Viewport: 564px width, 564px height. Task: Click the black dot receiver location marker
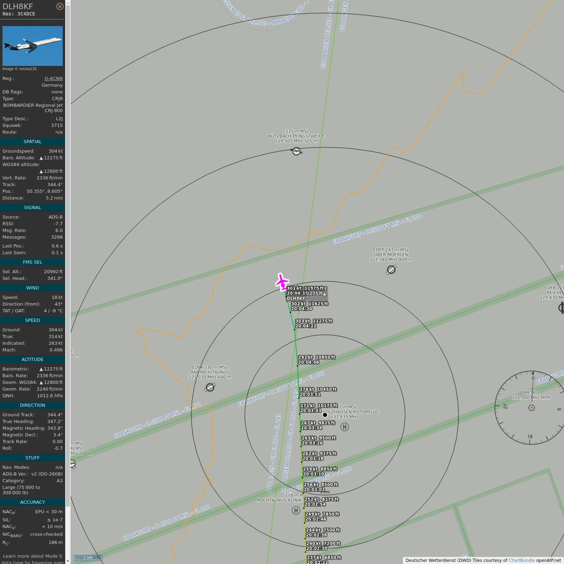tap(325, 415)
